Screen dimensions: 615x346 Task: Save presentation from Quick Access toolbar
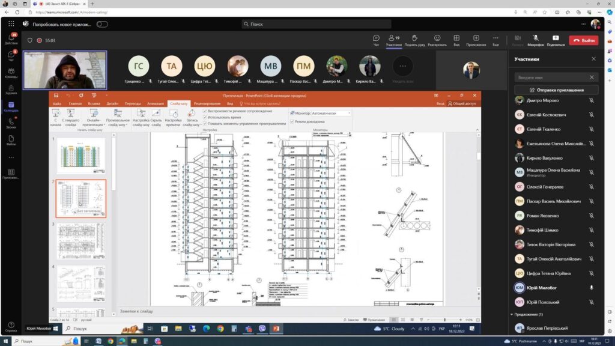56,96
